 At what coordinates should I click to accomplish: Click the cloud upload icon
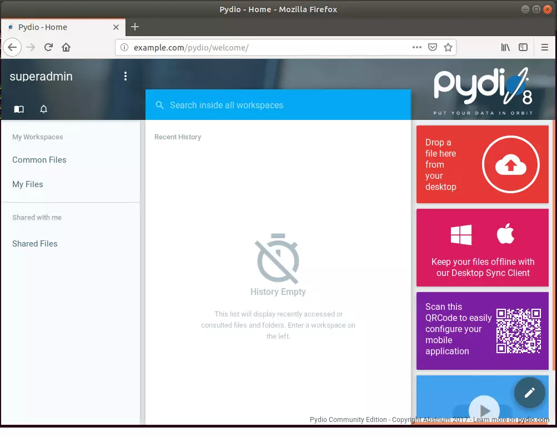tap(511, 164)
